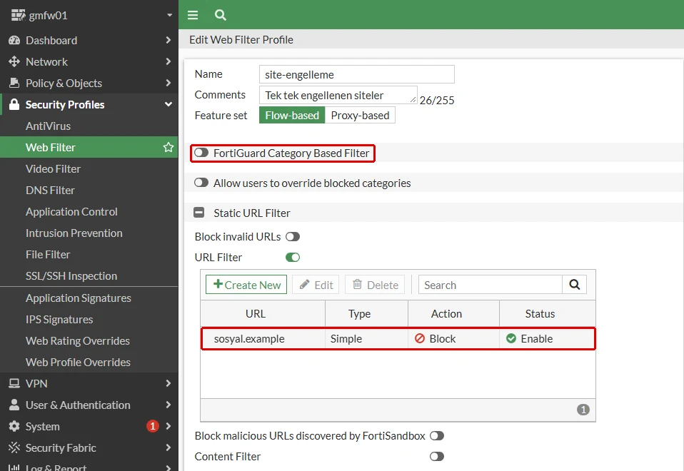Expand Policy & Objects chevron

pos(169,83)
